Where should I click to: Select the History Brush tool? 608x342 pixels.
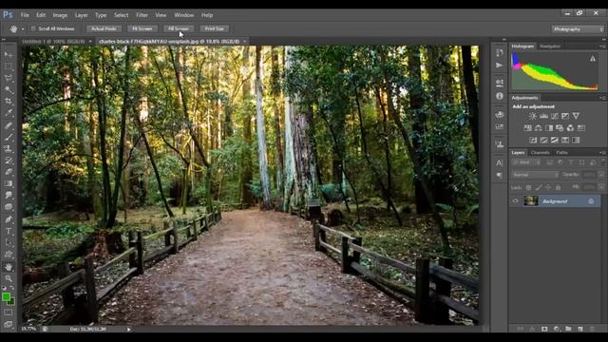[9, 161]
